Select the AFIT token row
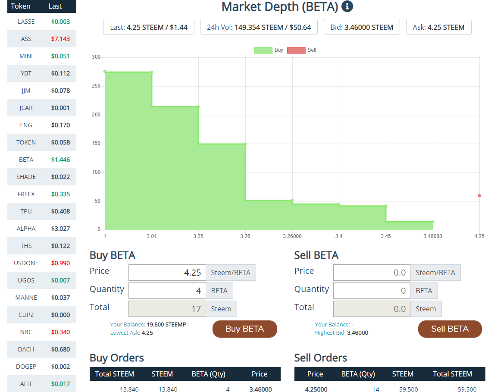This screenshot has width=488, height=392. [42, 384]
